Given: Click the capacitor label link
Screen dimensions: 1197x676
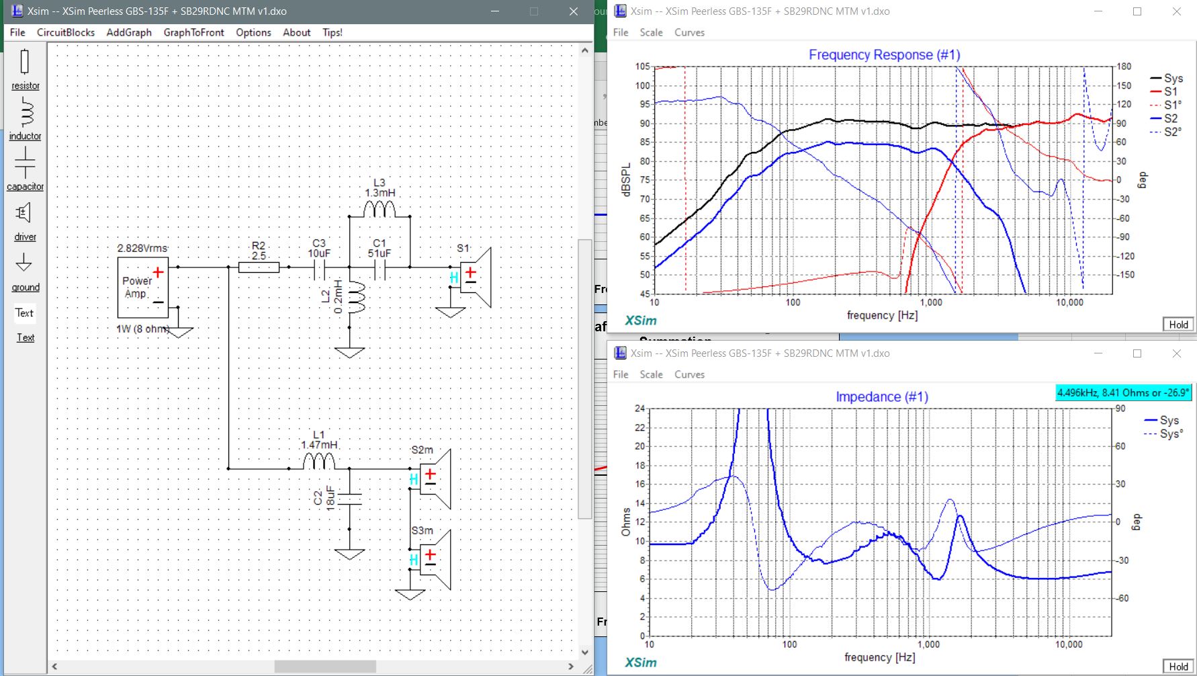Looking at the screenshot, I should [x=25, y=187].
